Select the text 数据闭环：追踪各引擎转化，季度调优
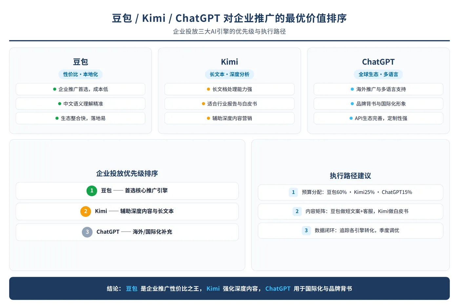The height and width of the screenshot is (306, 459). tap(357, 230)
